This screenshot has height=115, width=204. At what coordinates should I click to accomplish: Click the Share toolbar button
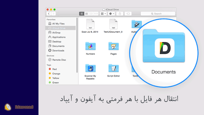(120, 14)
